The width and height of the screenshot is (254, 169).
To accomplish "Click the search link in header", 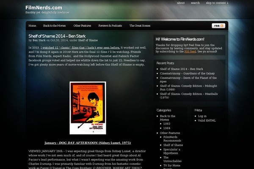I will (195, 3).
